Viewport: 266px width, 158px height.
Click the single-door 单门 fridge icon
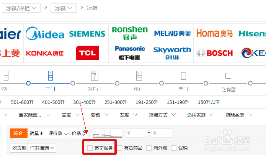[183, 76]
